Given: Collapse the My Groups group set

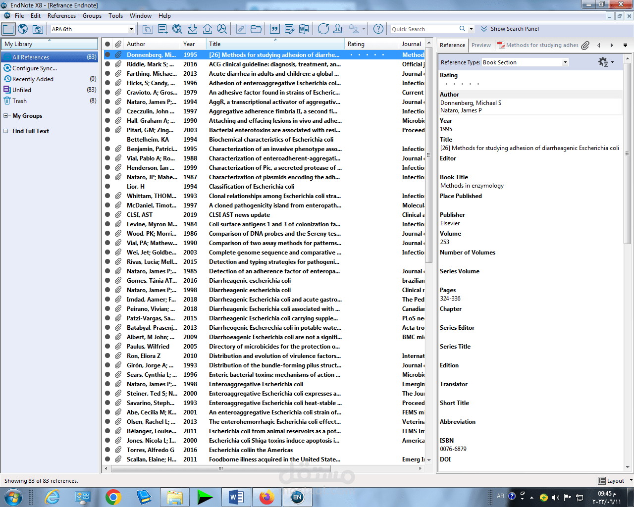Looking at the screenshot, I should point(6,116).
